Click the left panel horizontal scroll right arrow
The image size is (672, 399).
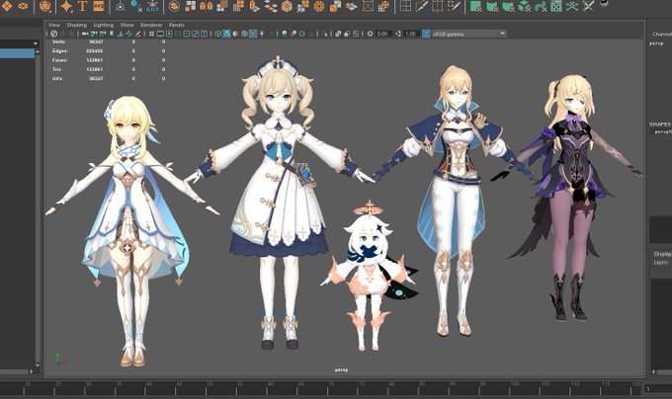31,371
